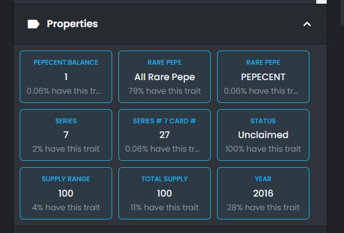The height and width of the screenshot is (233, 344).
Task: Collapse the Properties section with the chevron
Action: pos(307,24)
